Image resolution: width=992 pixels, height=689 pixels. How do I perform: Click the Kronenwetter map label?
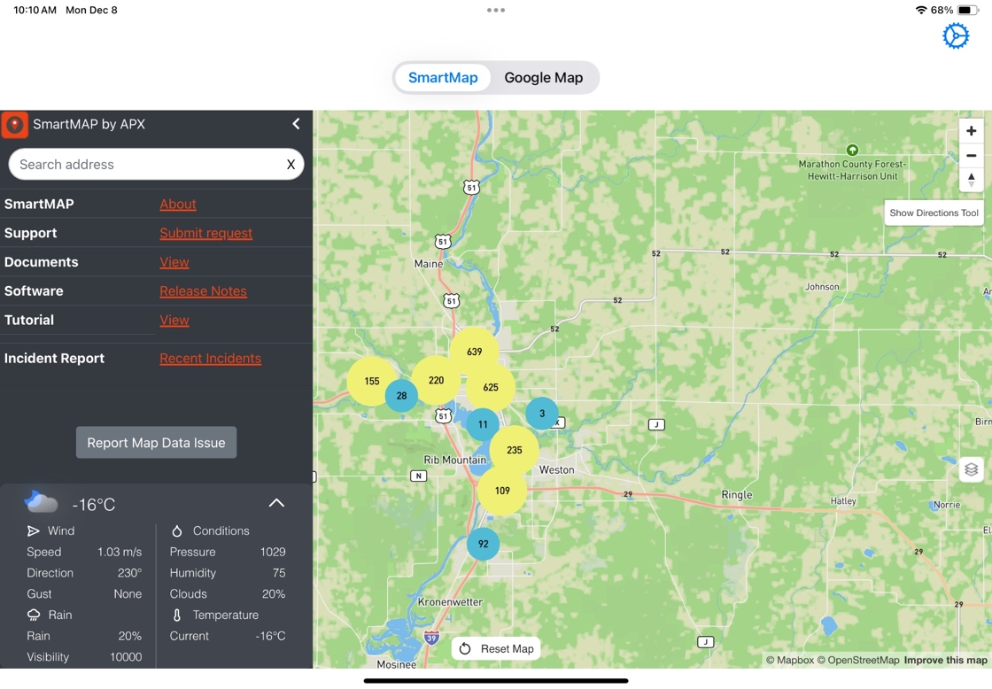click(450, 602)
